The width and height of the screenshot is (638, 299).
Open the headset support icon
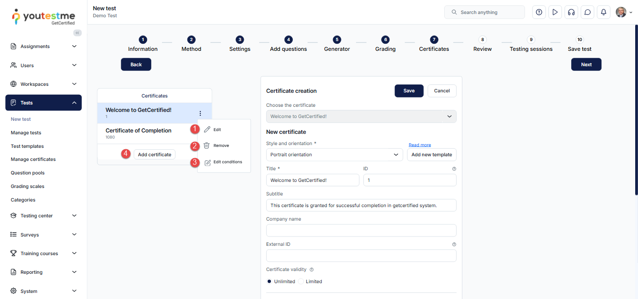pos(571,12)
